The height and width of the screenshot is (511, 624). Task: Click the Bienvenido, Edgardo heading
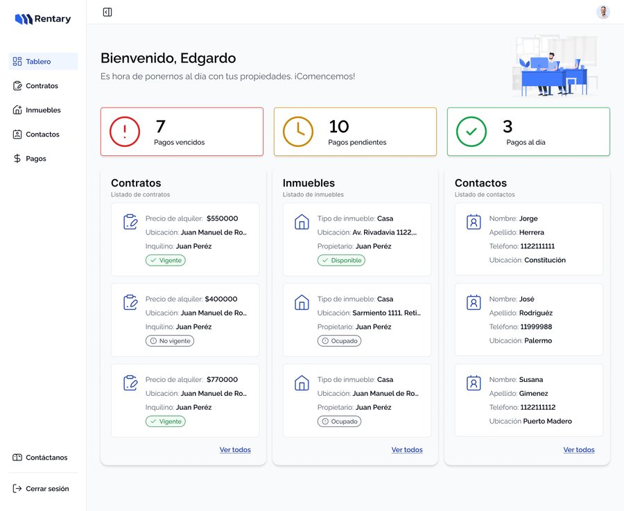tap(168, 58)
